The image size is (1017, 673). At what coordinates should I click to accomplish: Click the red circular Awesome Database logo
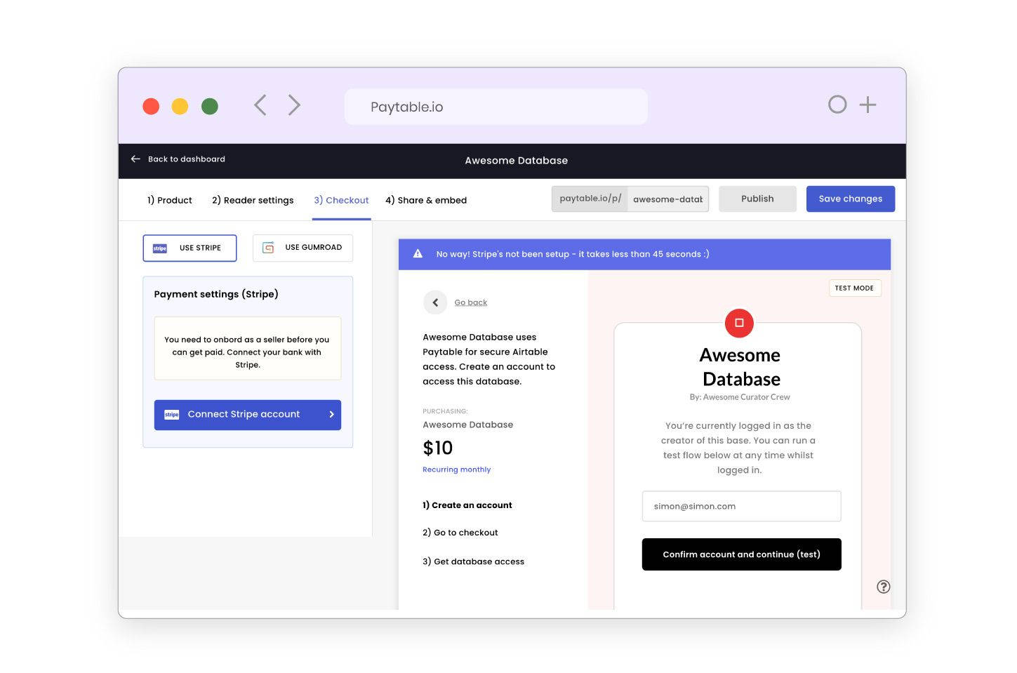click(x=739, y=323)
